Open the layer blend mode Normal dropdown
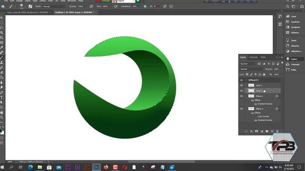Viewport: 305px width, 171px height. point(252,69)
